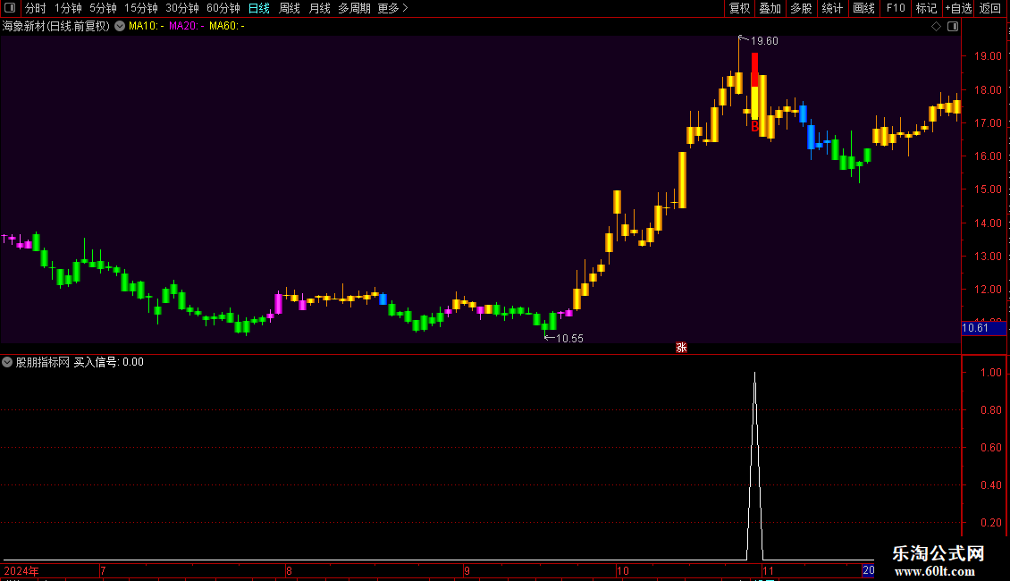
Task: Click the tall red candle at the peak
Action: coord(755,70)
